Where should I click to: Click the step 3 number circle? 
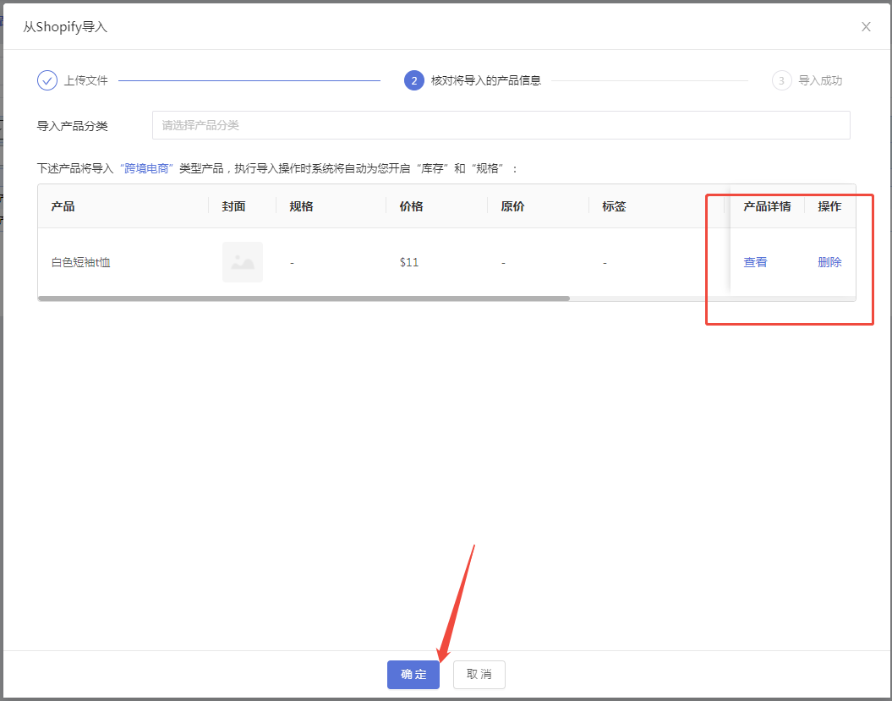781,80
